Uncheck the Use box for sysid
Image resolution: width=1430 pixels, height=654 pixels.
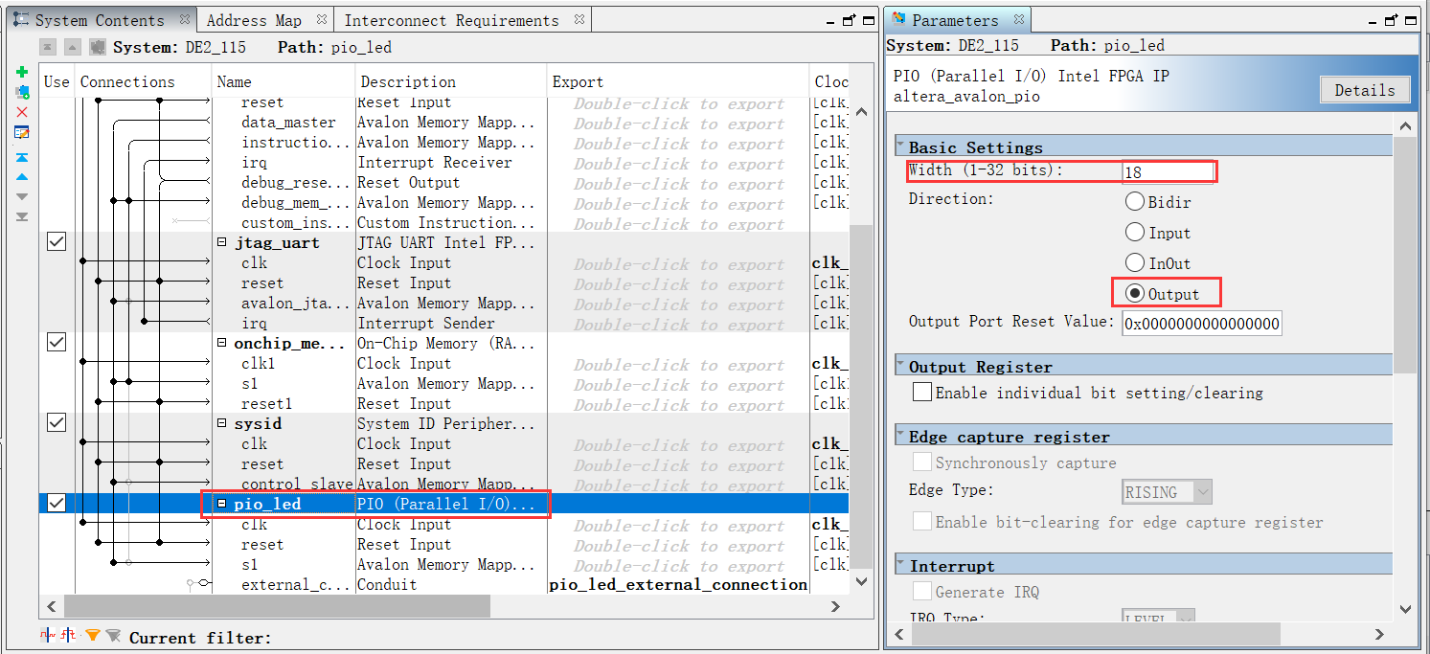[x=57, y=422]
